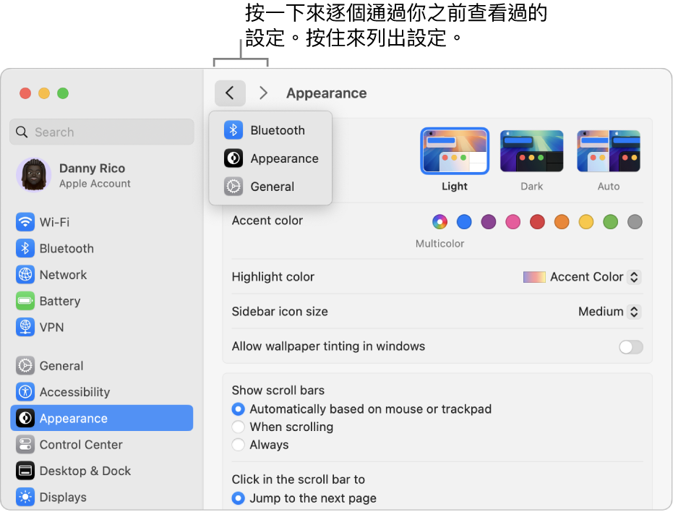Click the VPN icon in the sidebar
This screenshot has height=512, width=673.
(25, 327)
